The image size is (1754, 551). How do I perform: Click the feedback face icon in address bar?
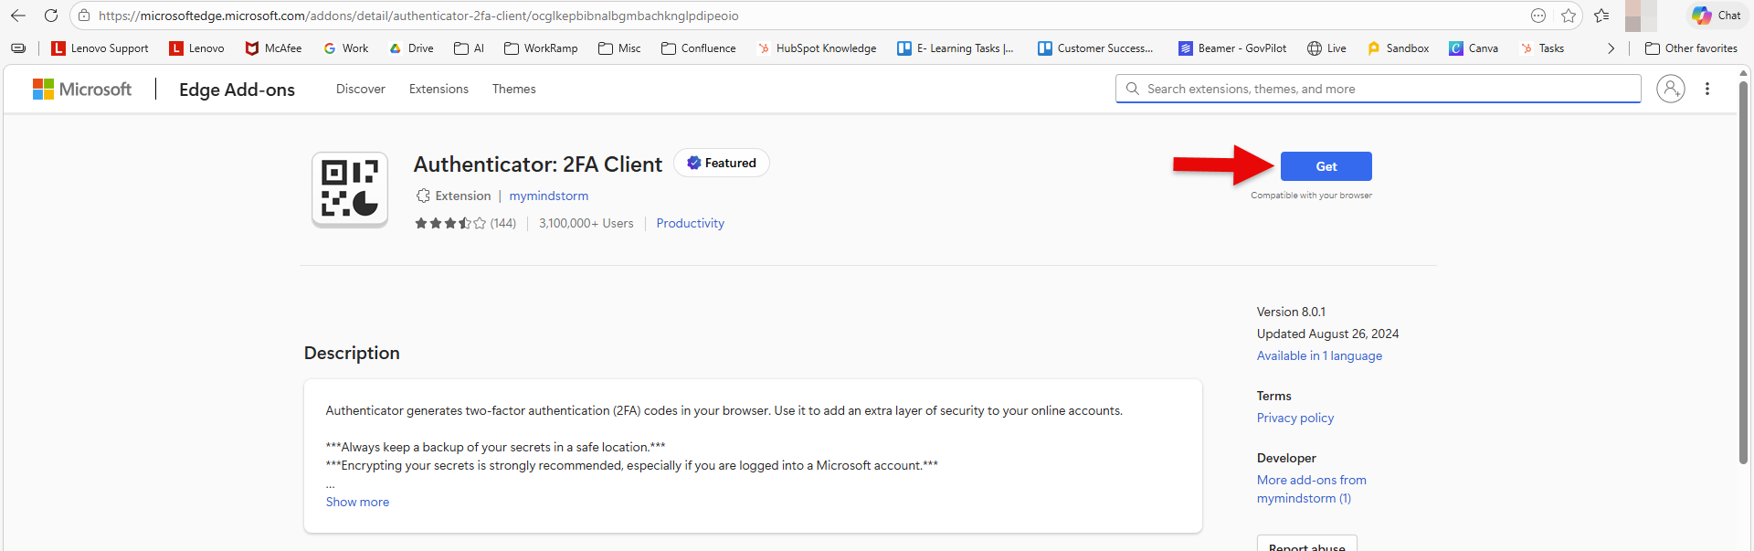(x=1538, y=16)
